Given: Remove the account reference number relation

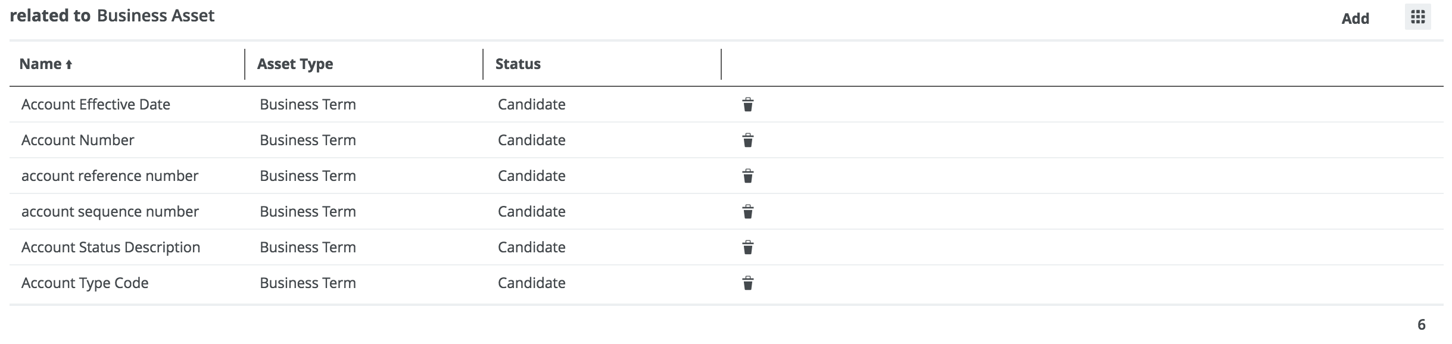Looking at the screenshot, I should click(748, 176).
